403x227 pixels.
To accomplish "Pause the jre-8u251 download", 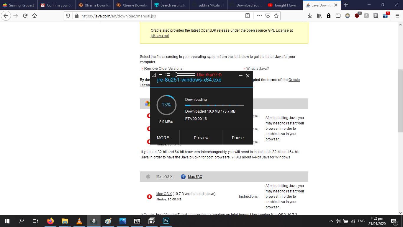I will pos(237,137).
